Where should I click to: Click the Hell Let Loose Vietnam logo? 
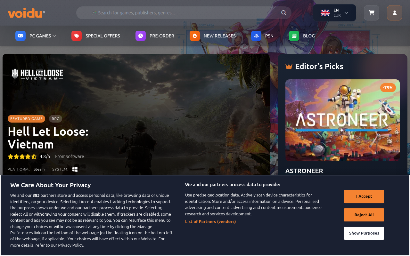pos(37,74)
